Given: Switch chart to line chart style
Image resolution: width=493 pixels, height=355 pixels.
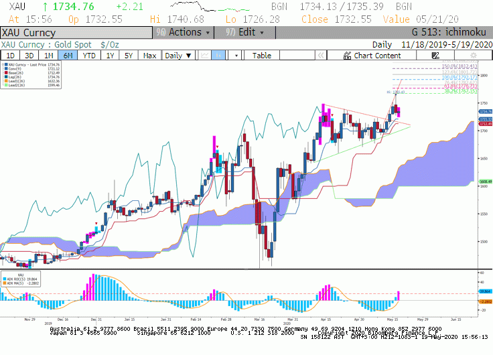Looking at the screenshot, I should tap(205, 56).
